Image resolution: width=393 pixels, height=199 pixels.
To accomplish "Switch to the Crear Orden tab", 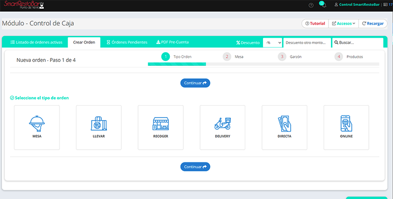I will tap(84, 42).
